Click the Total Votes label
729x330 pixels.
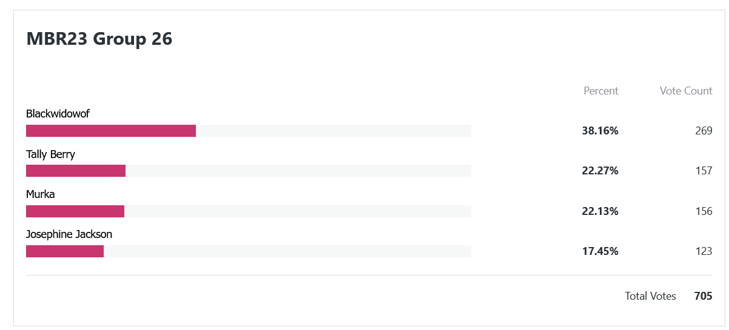point(651,296)
